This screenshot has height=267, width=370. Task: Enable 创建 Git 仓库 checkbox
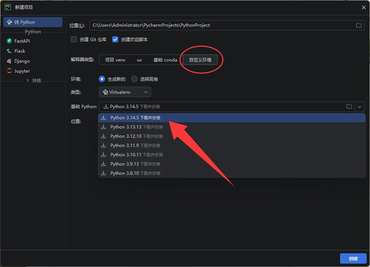point(74,39)
